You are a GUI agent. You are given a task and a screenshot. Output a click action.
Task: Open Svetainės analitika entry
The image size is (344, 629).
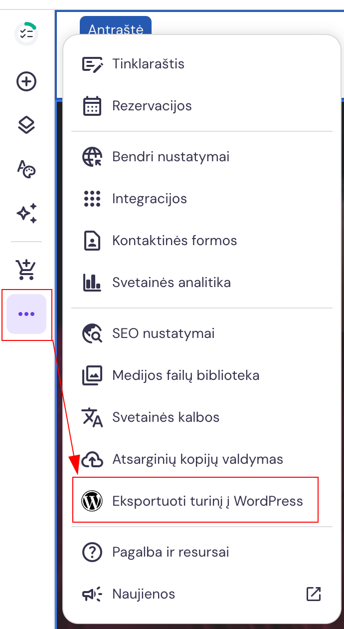[171, 283]
